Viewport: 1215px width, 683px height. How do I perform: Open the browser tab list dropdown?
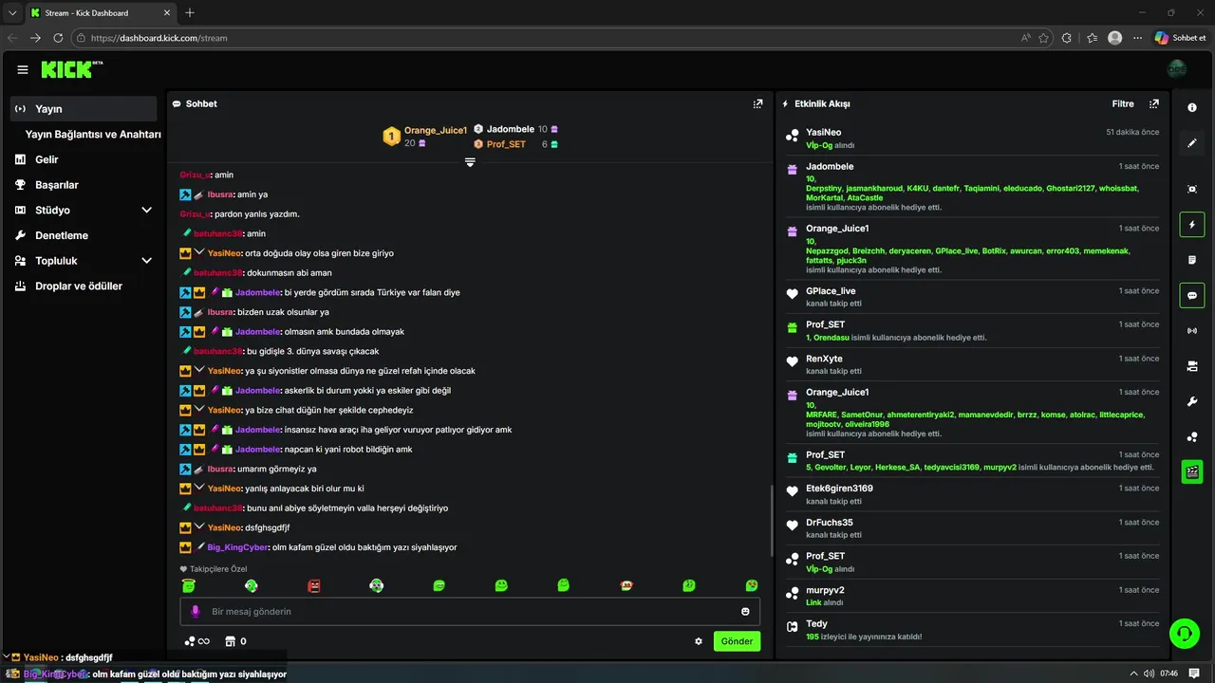pos(11,12)
